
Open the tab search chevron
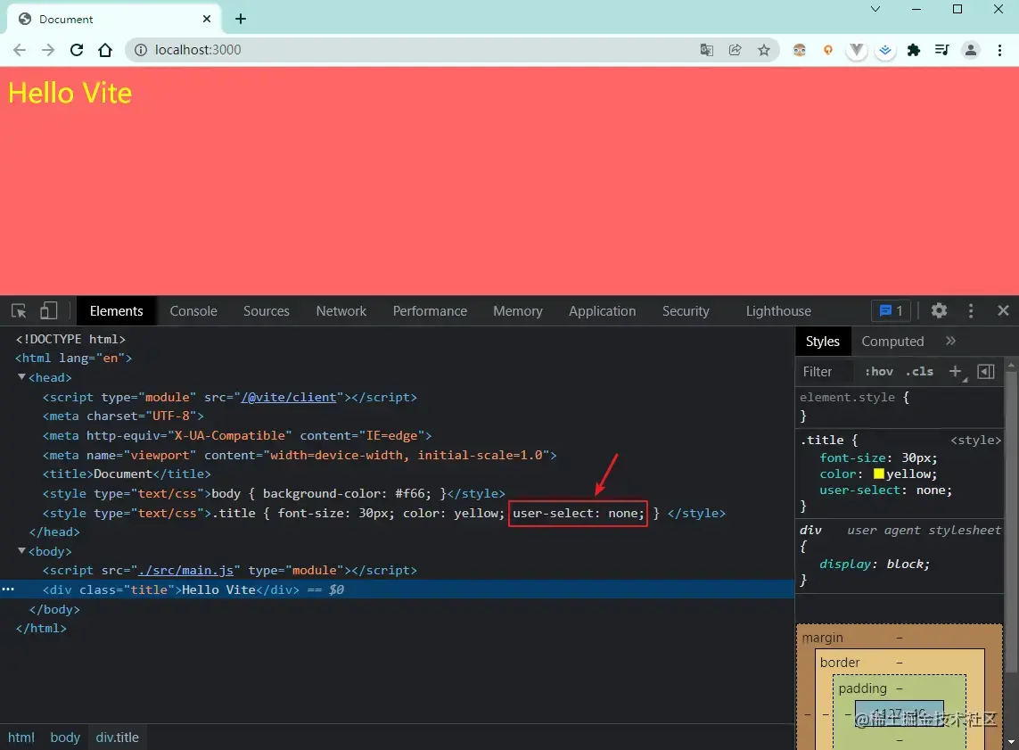[875, 9]
